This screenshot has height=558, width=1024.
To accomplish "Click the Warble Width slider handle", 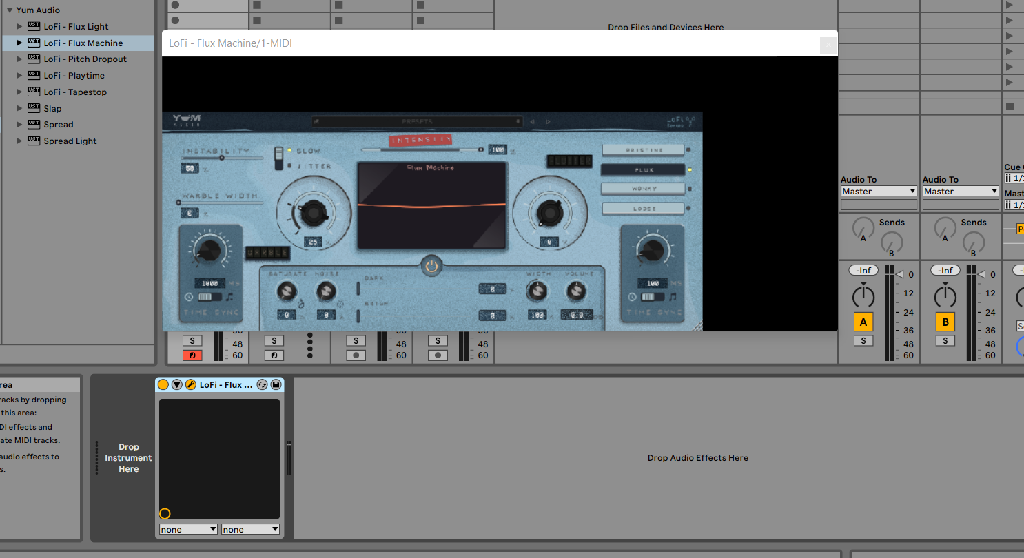I will (x=179, y=203).
